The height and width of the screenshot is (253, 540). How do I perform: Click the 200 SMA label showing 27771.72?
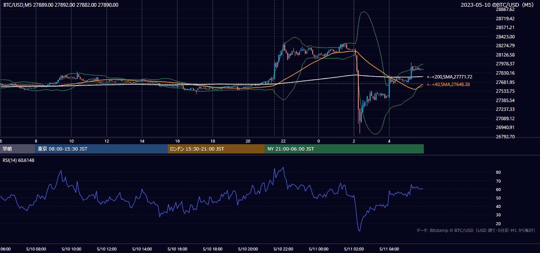pyautogui.click(x=450, y=77)
